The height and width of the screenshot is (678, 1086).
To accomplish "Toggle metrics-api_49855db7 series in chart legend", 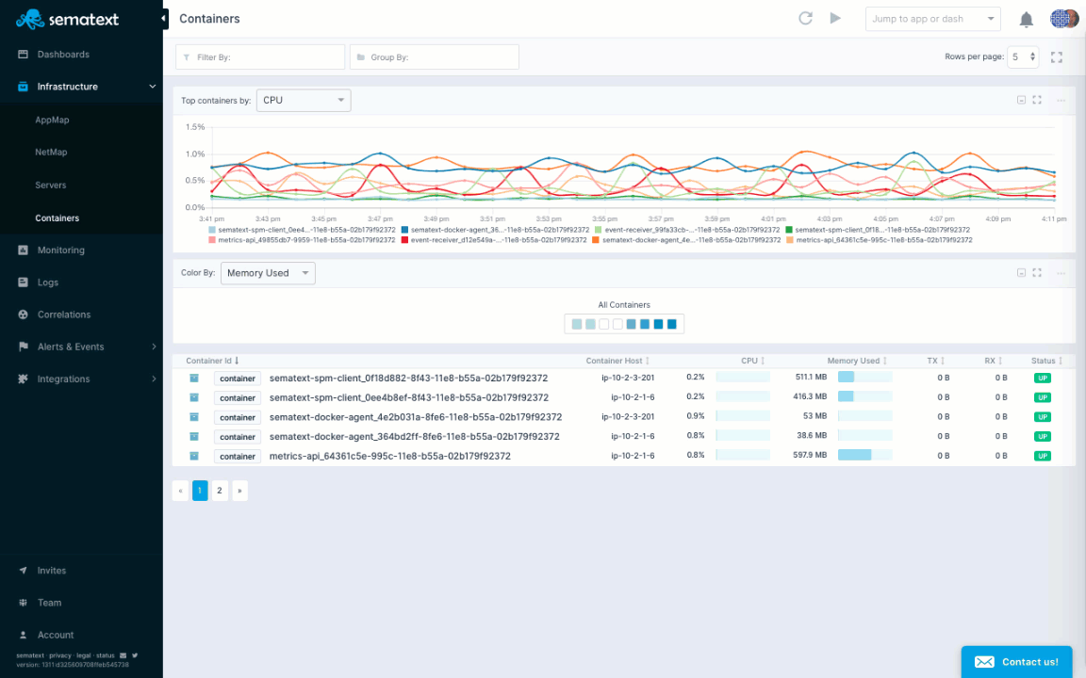I will [x=302, y=240].
